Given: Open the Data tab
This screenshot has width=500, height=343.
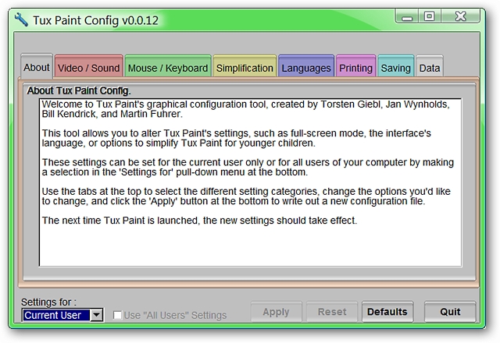Looking at the screenshot, I should click(430, 66).
